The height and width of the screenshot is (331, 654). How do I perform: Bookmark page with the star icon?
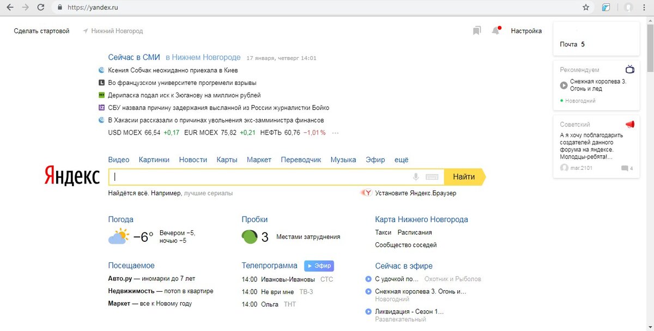(x=586, y=8)
